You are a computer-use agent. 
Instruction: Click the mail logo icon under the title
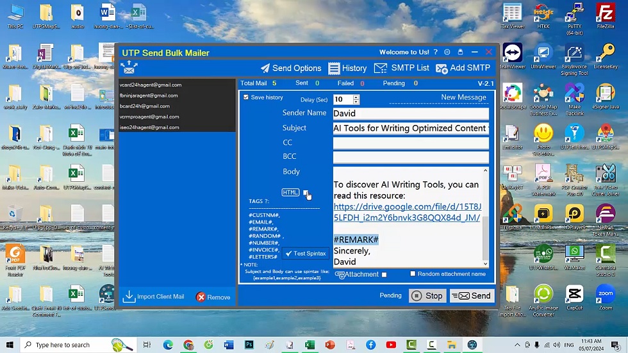(129, 68)
